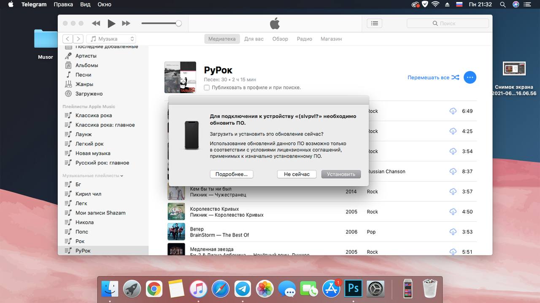Open Spotlight search in menu bar
This screenshot has height=303, width=540.
tap(502, 5)
